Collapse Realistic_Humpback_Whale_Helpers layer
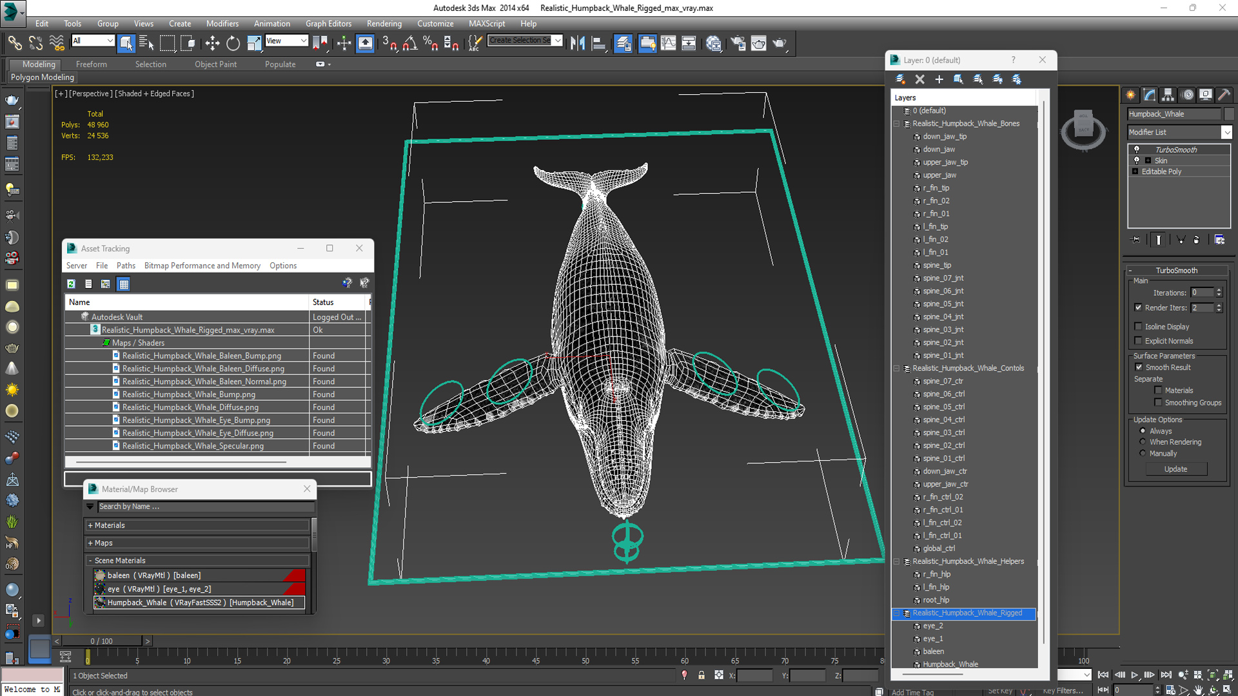This screenshot has height=696, width=1238. 896,561
